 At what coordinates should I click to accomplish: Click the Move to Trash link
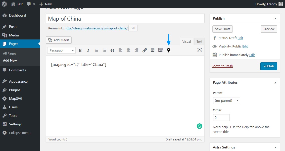(x=222, y=66)
